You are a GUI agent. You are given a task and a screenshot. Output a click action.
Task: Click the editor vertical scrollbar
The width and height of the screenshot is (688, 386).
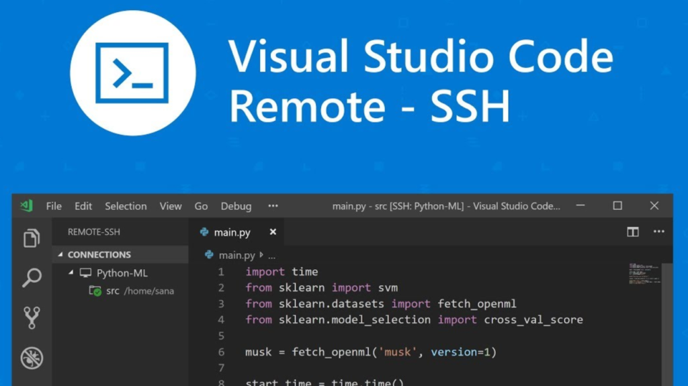(x=666, y=325)
